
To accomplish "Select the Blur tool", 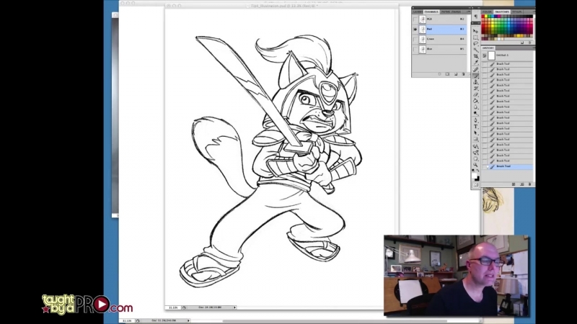I will [475, 107].
